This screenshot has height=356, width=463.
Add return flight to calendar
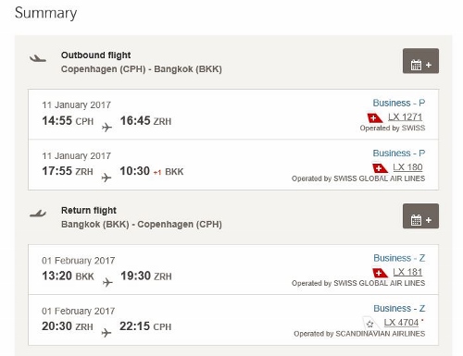pos(420,215)
